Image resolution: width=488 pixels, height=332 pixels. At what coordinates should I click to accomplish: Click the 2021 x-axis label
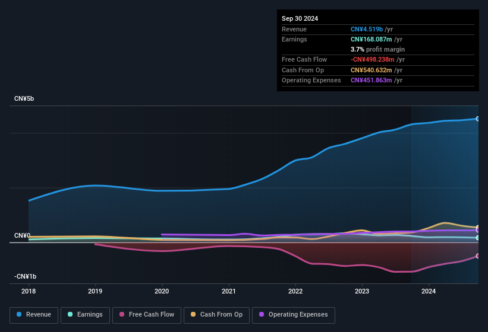(229, 291)
